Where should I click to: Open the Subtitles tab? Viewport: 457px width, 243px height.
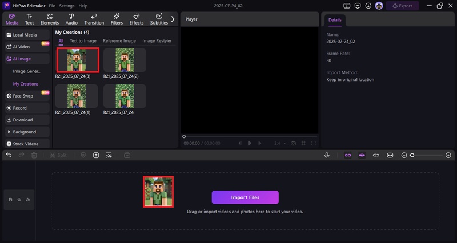pyautogui.click(x=159, y=19)
